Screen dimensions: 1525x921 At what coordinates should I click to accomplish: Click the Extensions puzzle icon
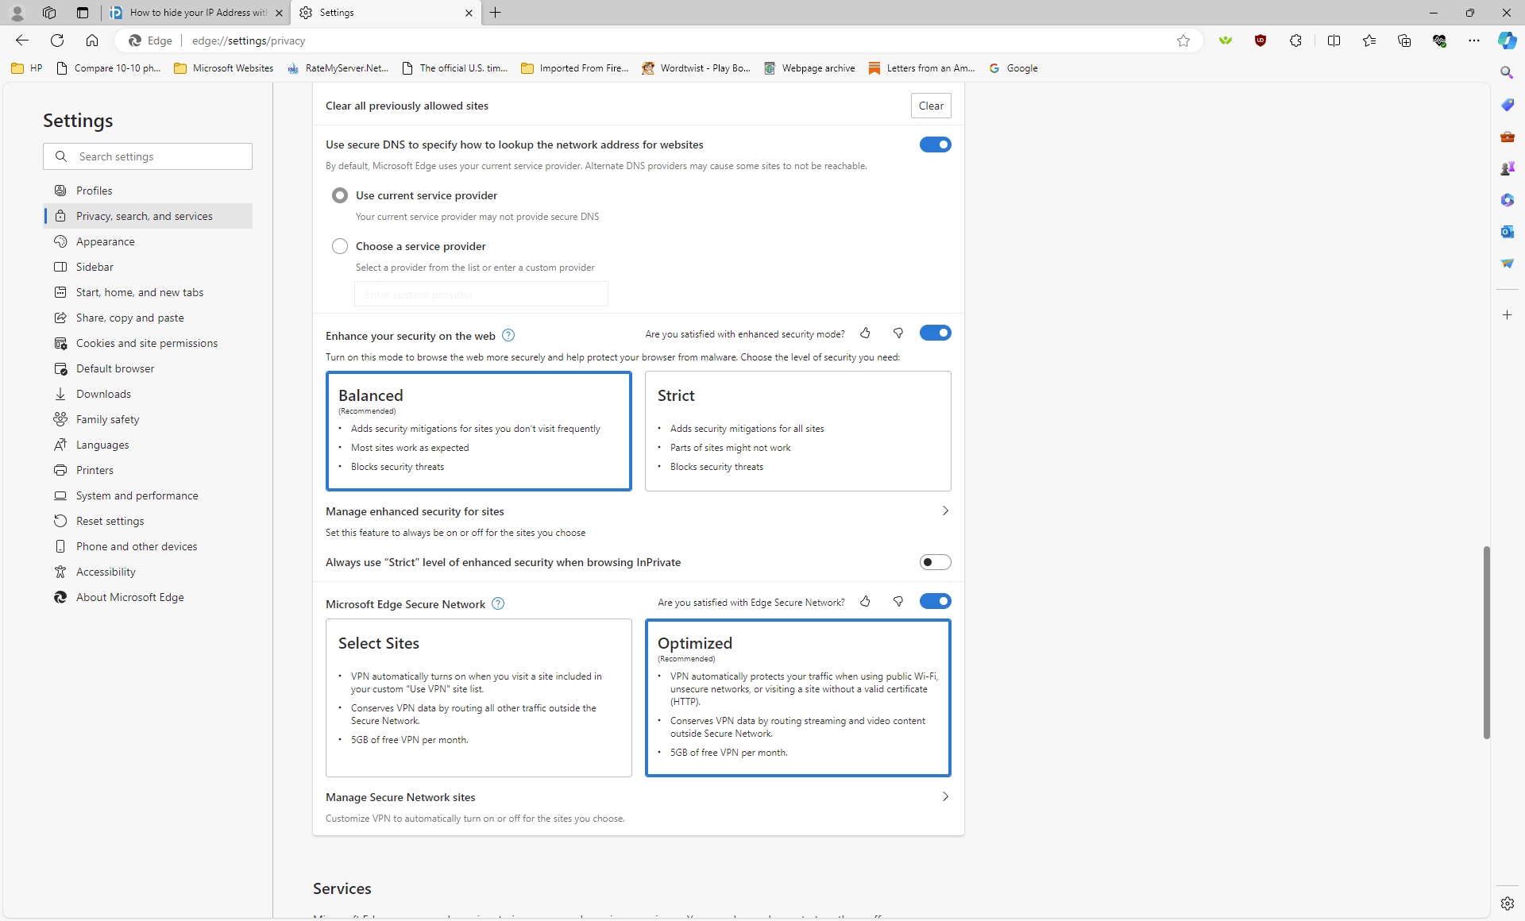pyautogui.click(x=1295, y=40)
